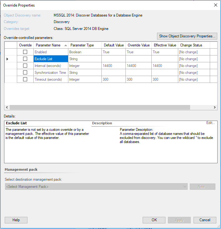Click the Override Value column header
The height and width of the screenshot is (229, 221).
[139, 45]
